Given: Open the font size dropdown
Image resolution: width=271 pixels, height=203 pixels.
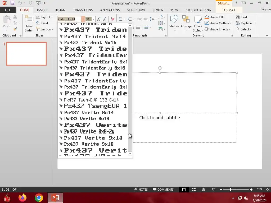Looking at the screenshot, I should 93,19.
